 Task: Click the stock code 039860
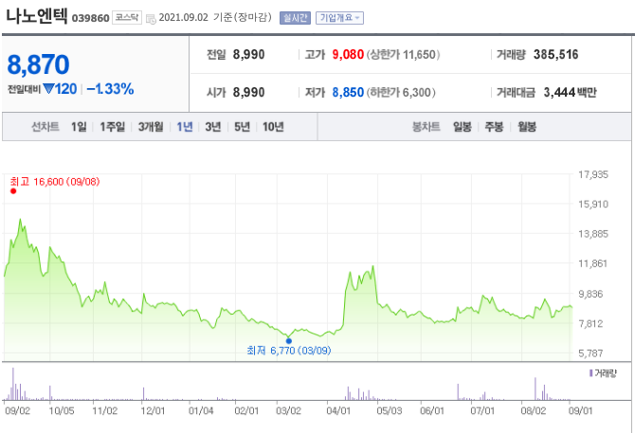tap(90, 18)
